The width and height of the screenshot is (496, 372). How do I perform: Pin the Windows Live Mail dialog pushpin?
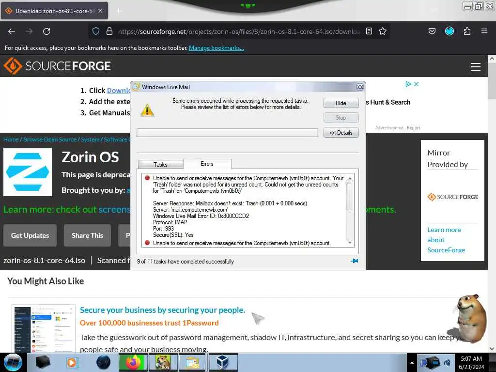click(354, 261)
